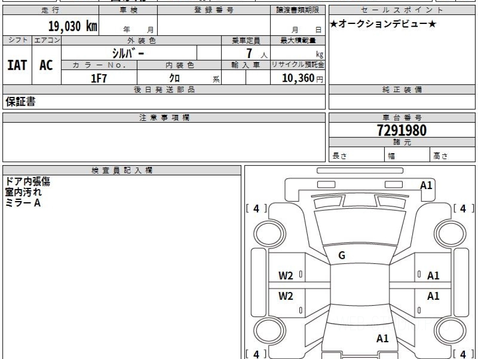This screenshot has height=359, width=478.
Task: Click the 月 日 transfer deadline field
Action: click(x=298, y=25)
